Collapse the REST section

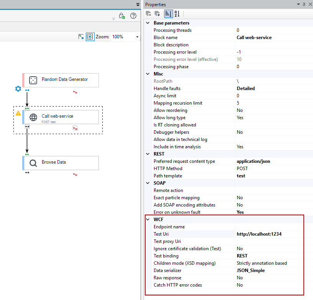148,154
